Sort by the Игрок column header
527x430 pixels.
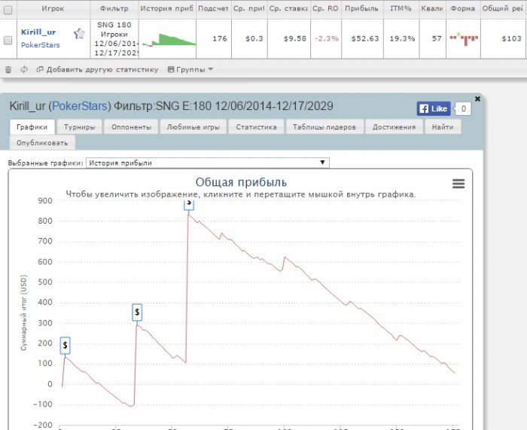coord(53,9)
